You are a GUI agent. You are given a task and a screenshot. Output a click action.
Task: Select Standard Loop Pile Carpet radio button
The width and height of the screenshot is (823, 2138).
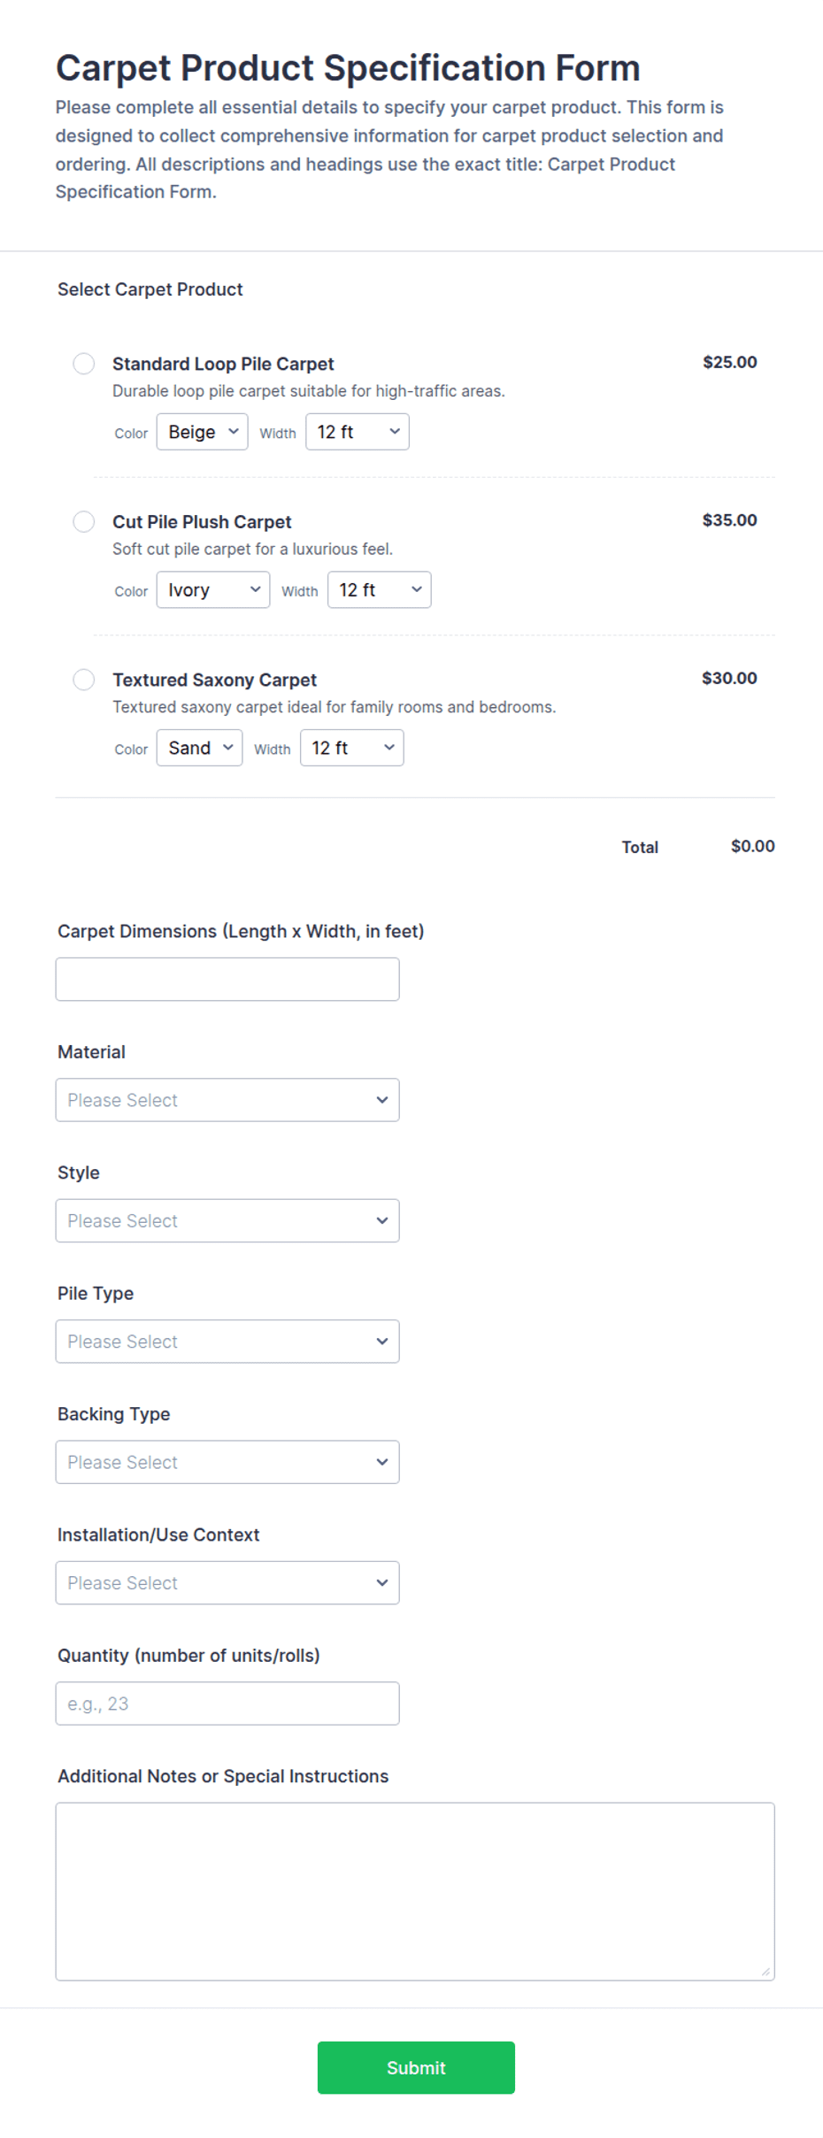[84, 364]
